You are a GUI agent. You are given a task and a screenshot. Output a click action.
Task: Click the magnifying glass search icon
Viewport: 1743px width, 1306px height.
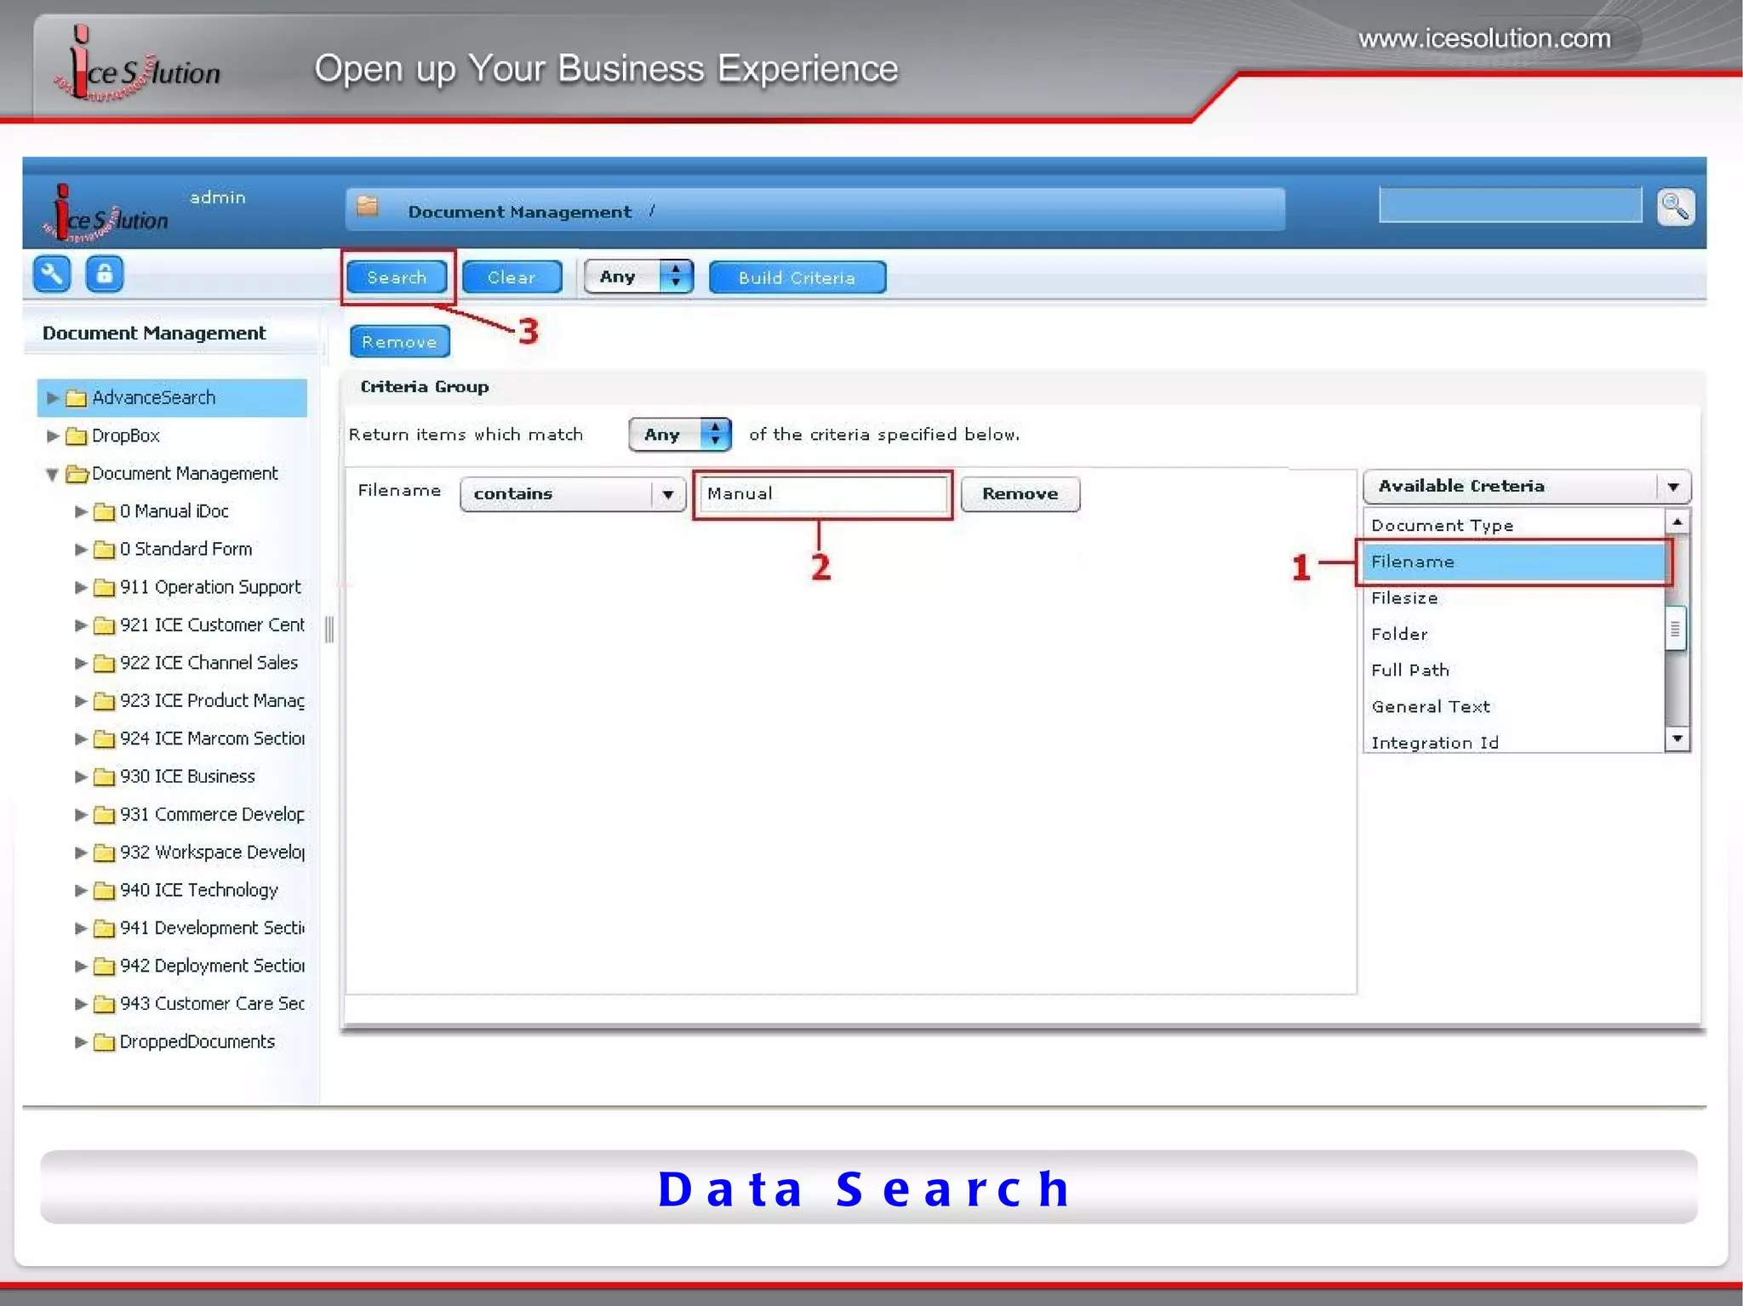pyautogui.click(x=1675, y=207)
